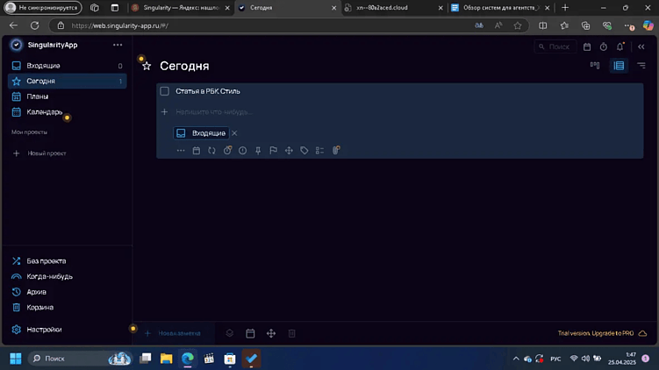The height and width of the screenshot is (370, 659).
Task: Click the Trial version Upgrade to PRO link
Action: (595, 333)
